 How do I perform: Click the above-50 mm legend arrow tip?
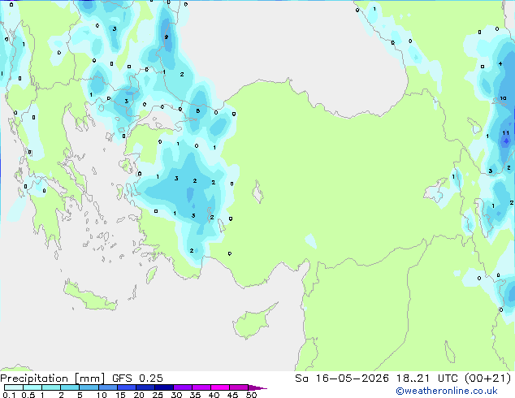pyautogui.click(x=258, y=387)
